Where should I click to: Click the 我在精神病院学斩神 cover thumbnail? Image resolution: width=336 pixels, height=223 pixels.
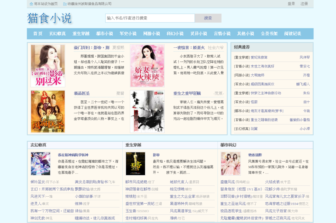[x=40, y=164]
